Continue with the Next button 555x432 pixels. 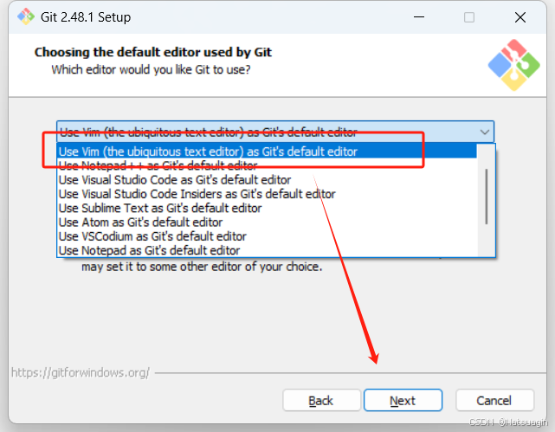coord(403,400)
